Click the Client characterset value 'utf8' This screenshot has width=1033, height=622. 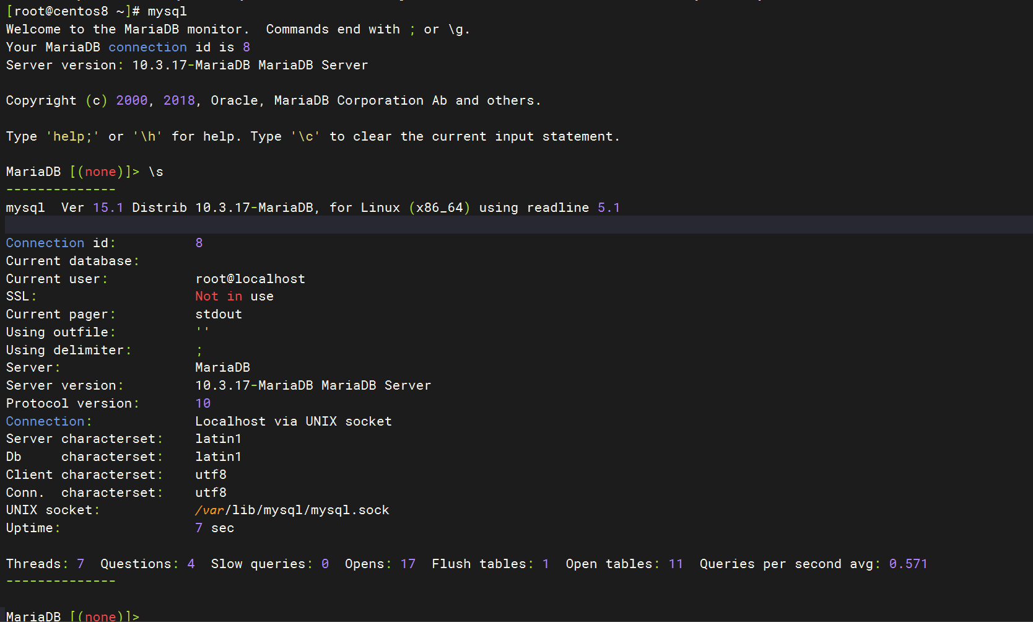pos(211,475)
